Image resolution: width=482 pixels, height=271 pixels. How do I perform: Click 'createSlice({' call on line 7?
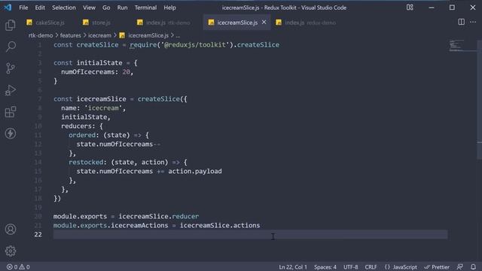point(162,99)
